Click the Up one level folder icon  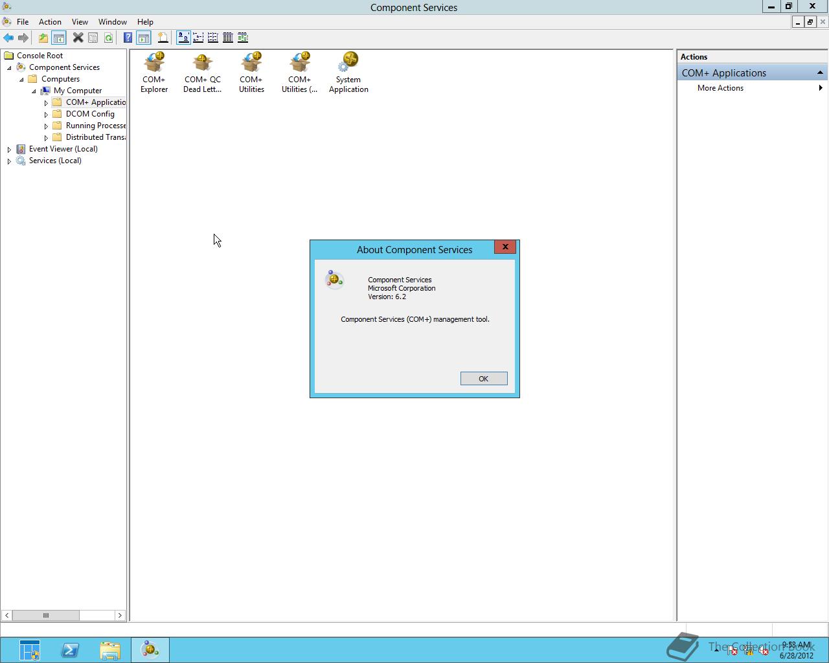click(43, 38)
